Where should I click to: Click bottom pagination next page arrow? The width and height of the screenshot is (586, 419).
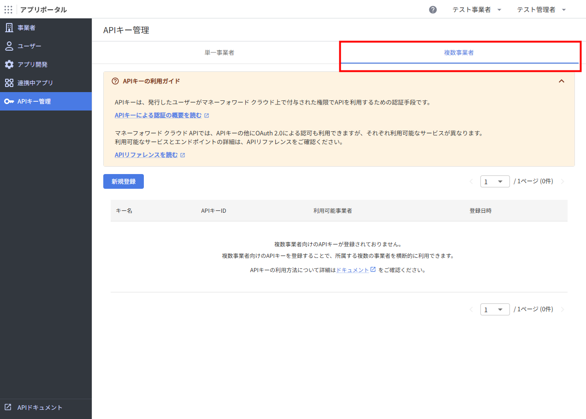pyautogui.click(x=562, y=309)
